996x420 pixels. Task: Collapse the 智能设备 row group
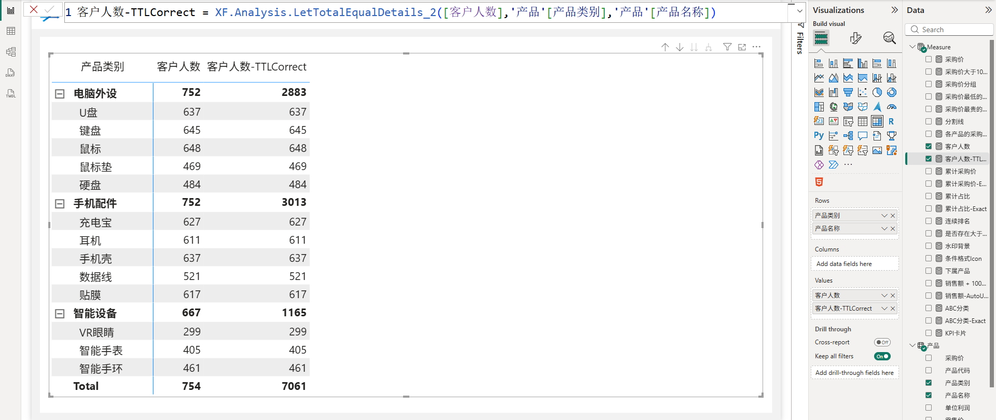coord(60,314)
